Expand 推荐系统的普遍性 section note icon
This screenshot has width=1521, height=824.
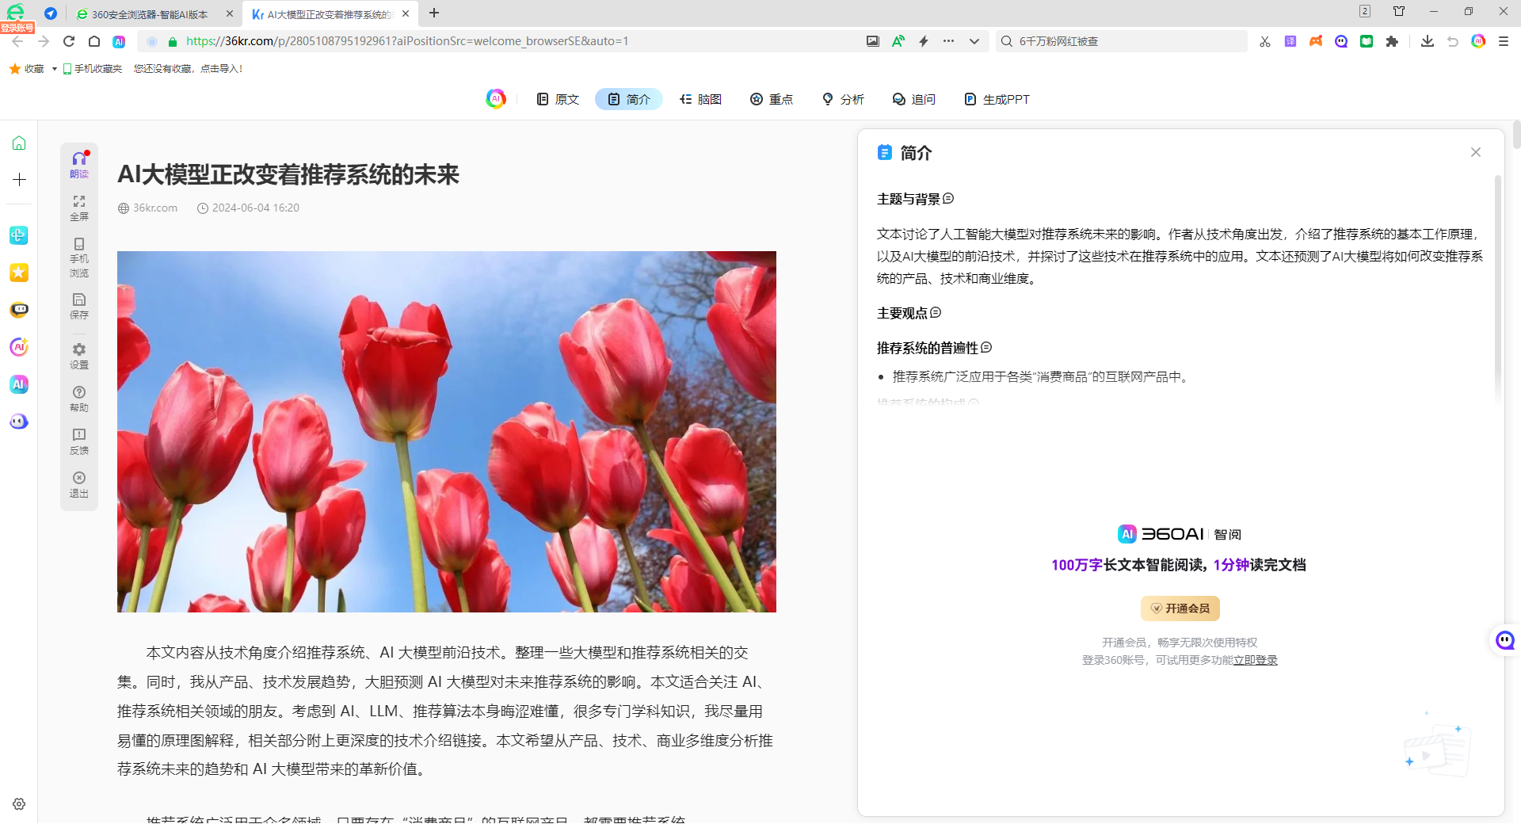click(x=986, y=348)
